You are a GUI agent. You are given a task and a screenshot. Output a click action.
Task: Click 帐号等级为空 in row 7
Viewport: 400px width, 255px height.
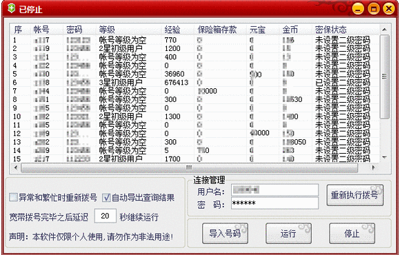point(123,91)
